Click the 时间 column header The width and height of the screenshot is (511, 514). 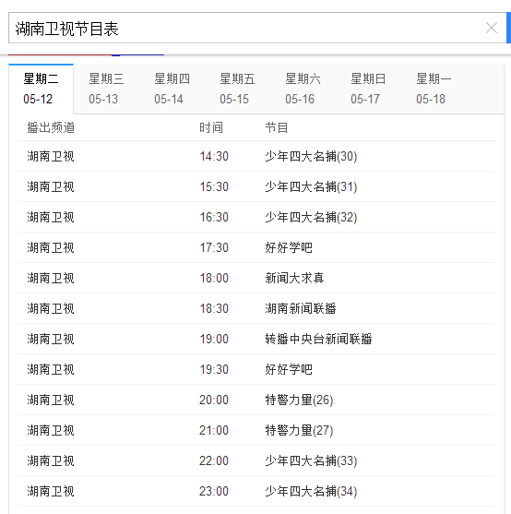click(211, 127)
